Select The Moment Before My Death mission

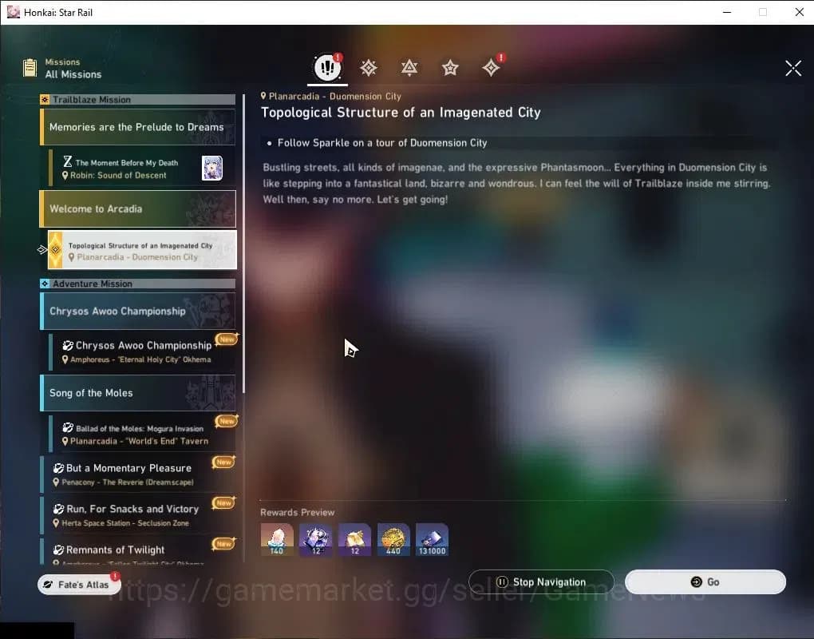(x=142, y=169)
